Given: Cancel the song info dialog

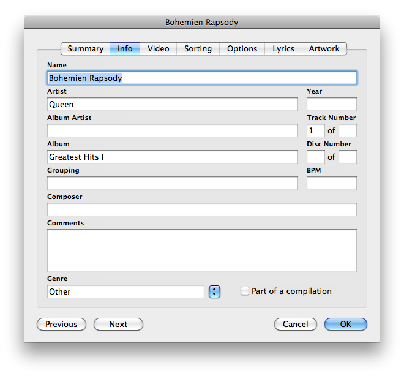Looking at the screenshot, I should click(295, 324).
